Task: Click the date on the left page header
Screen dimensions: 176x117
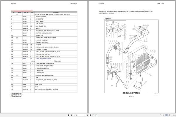Action: click(14, 3)
